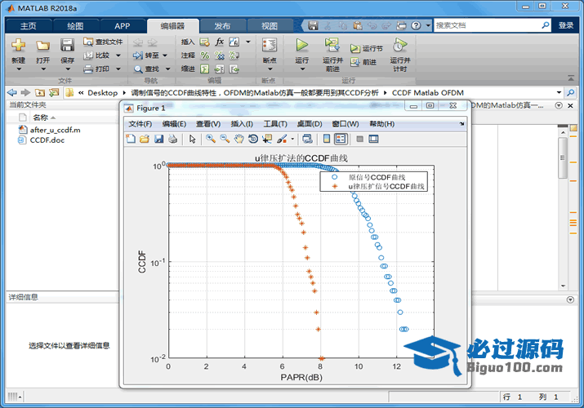Image resolution: width=584 pixels, height=408 pixels.
Task: Open Figure 1 编辑(E) menu
Action: click(x=174, y=124)
